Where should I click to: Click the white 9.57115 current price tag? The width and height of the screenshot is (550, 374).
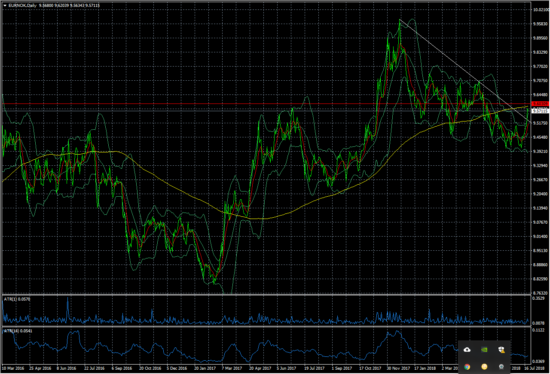pyautogui.click(x=540, y=111)
